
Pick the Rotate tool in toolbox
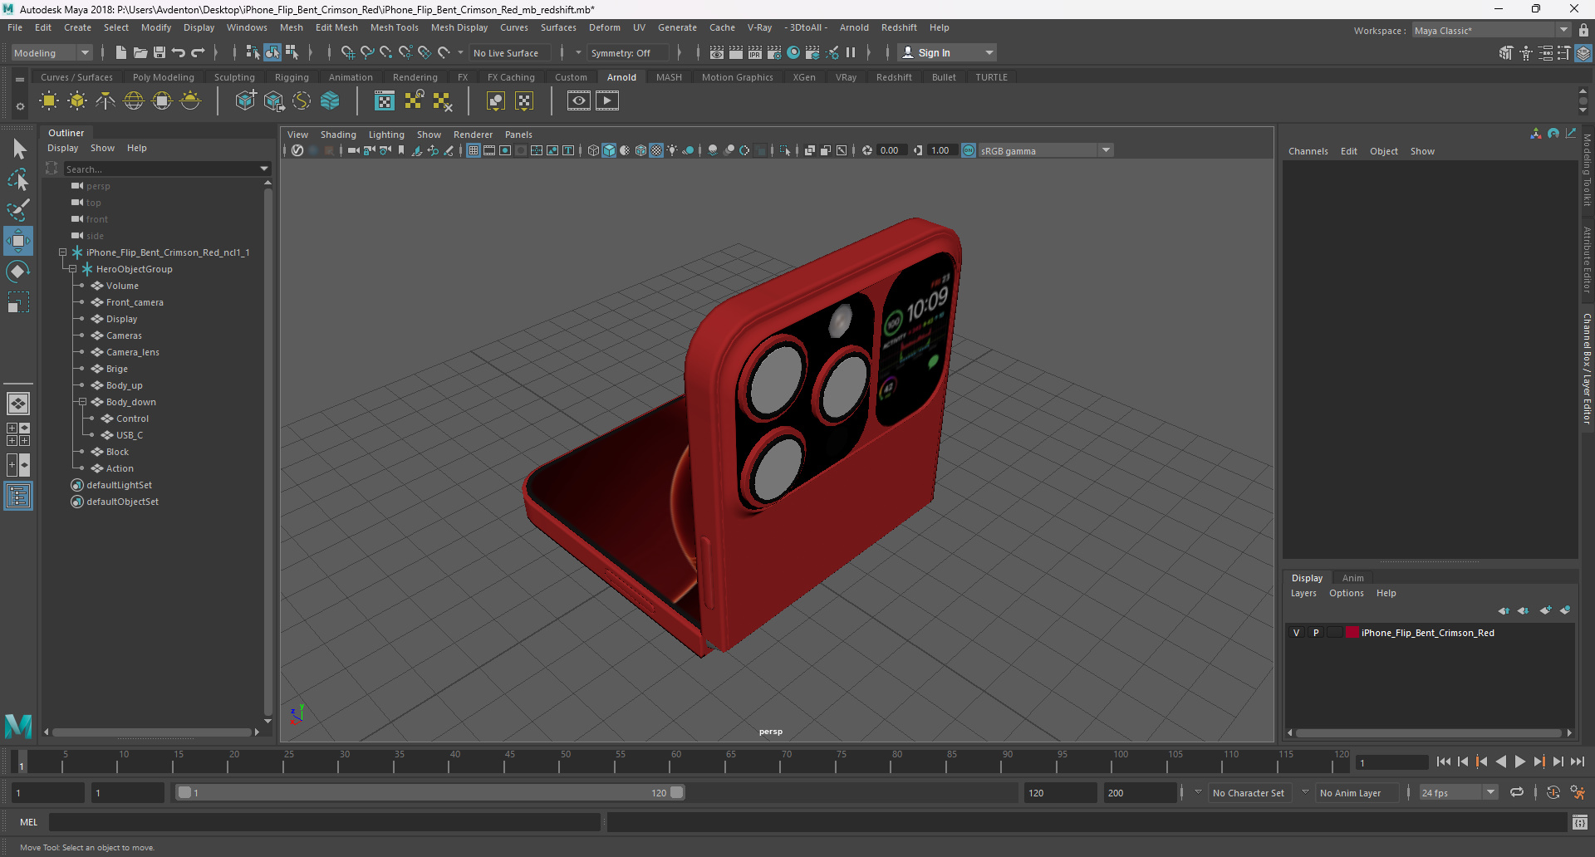[x=18, y=272]
